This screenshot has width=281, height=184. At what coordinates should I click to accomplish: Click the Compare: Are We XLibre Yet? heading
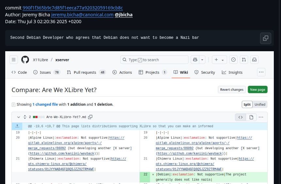coord(54,90)
